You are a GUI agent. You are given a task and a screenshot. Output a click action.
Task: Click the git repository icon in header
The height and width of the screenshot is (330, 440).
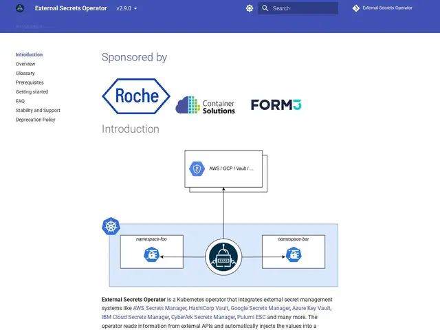[x=356, y=8]
